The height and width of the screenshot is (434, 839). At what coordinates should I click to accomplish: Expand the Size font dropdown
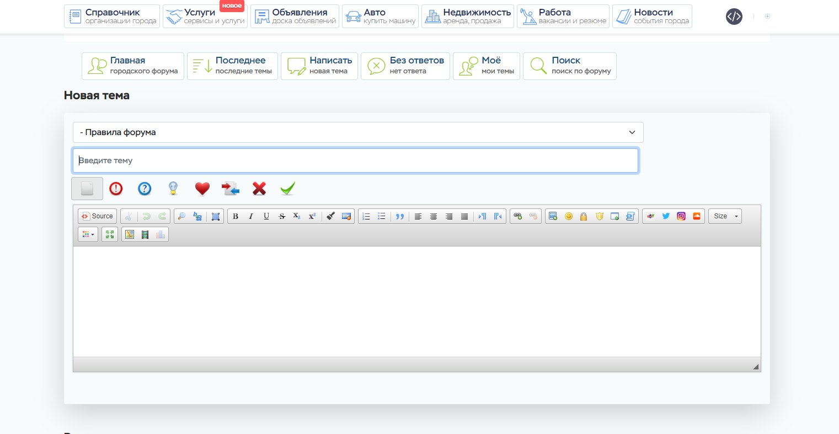[724, 216]
